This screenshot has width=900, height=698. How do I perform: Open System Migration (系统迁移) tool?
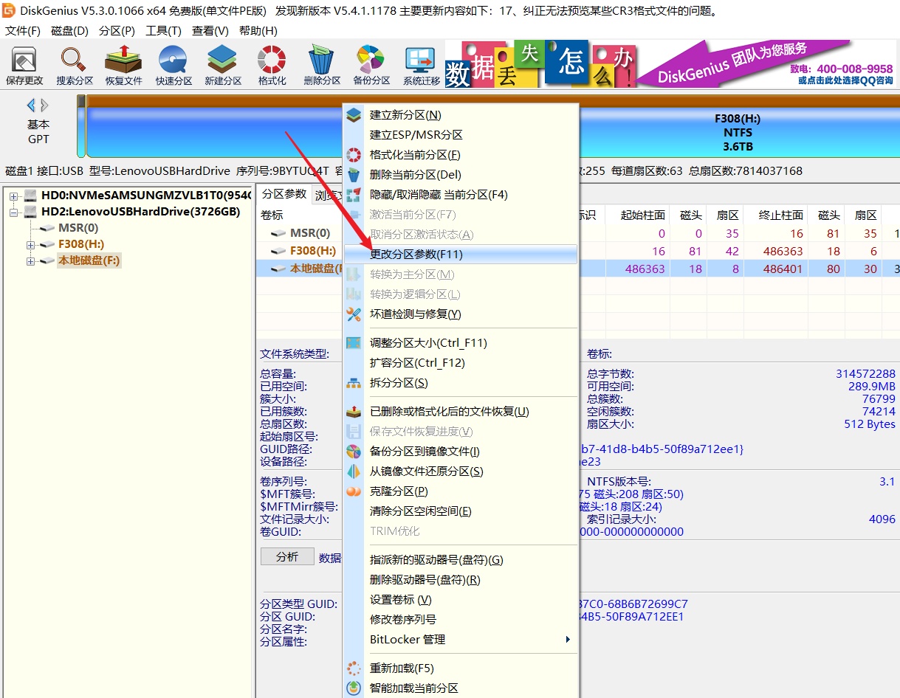pos(421,65)
